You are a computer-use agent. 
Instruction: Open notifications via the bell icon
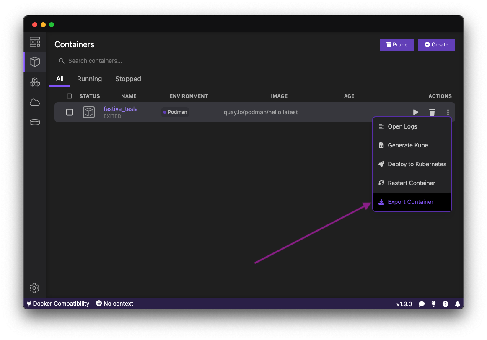coord(457,304)
